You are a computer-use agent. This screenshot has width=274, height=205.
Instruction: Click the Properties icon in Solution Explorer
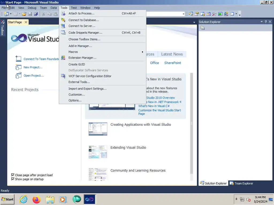203,28
